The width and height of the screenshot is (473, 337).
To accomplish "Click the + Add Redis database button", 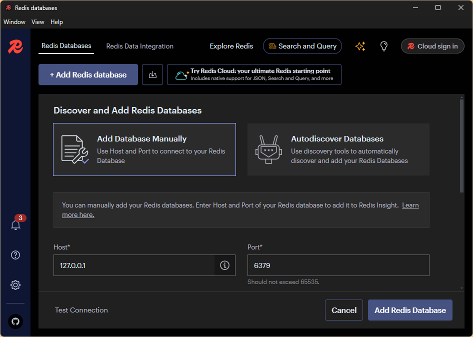I will [88, 74].
